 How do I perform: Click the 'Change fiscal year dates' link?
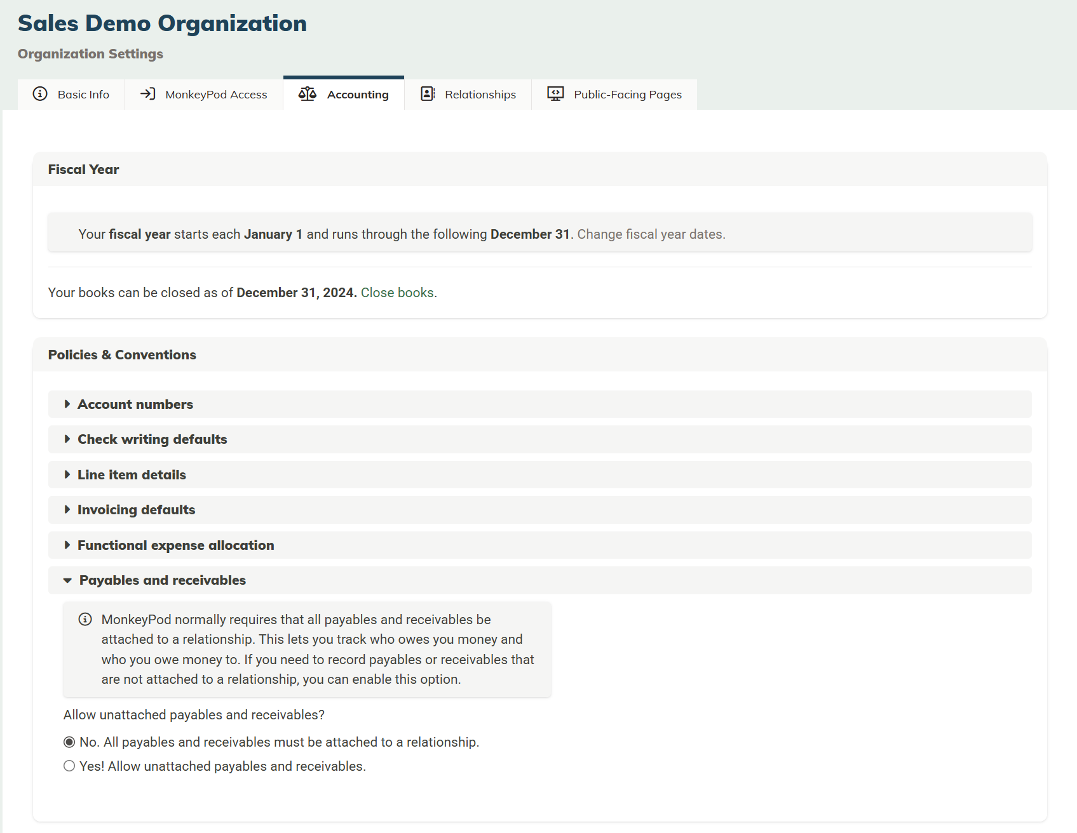651,234
